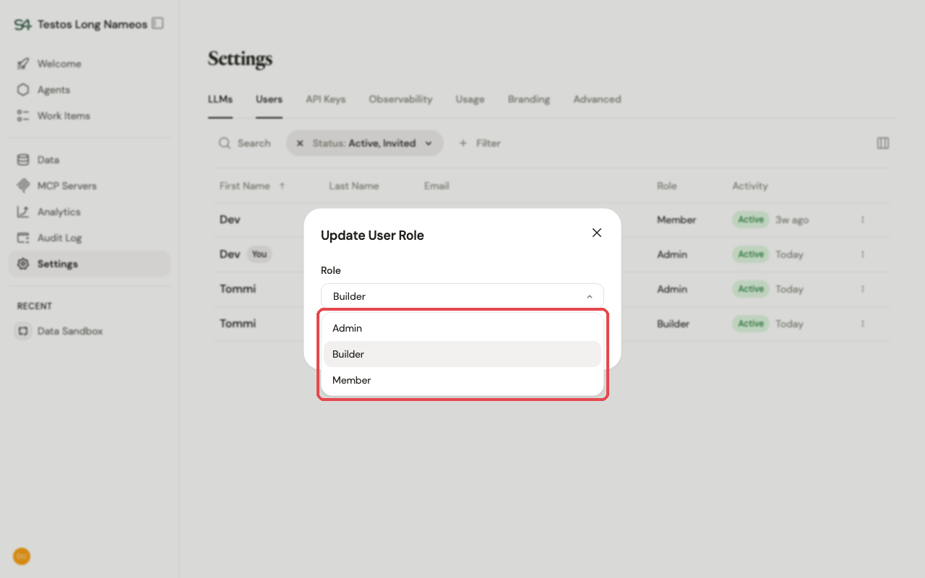The width and height of the screenshot is (925, 578).
Task: Collapse the Role combo box showing Builder
Action: [462, 296]
